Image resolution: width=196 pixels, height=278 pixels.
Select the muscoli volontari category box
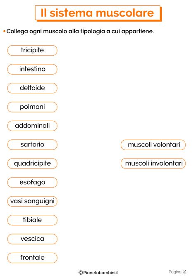153,145
